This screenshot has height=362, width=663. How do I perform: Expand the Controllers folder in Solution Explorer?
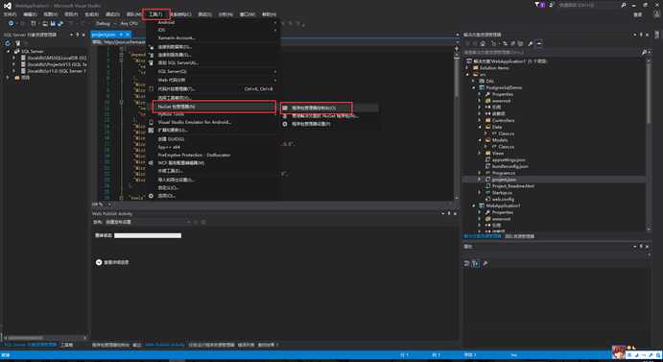(x=480, y=121)
